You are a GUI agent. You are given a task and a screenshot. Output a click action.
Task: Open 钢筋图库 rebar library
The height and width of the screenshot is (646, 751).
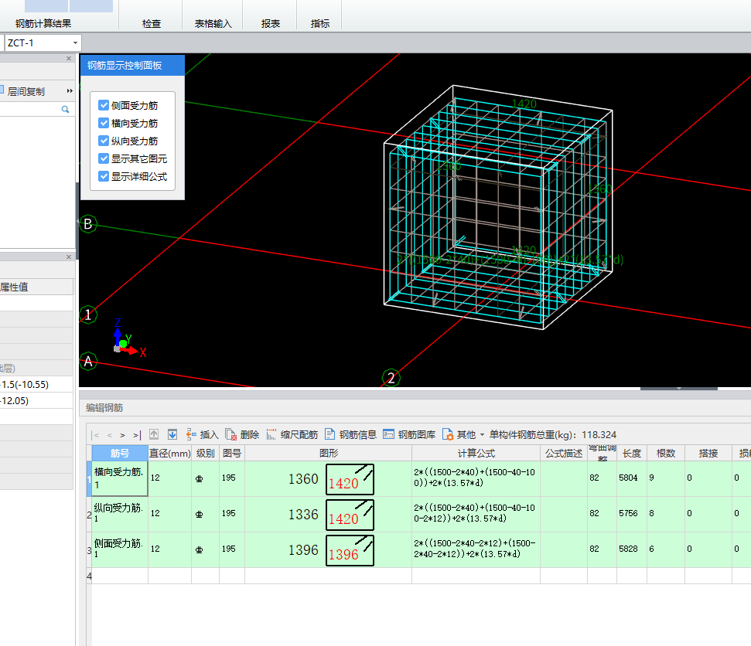point(409,434)
